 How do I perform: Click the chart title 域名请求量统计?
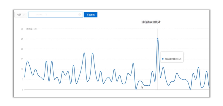pos(151,22)
